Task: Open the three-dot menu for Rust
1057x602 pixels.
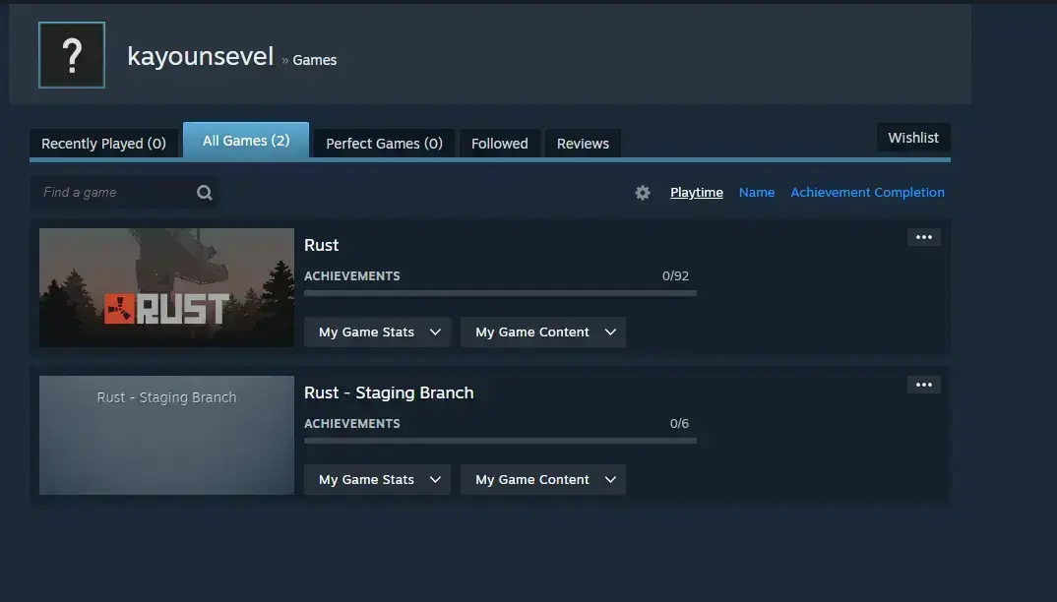Action: coord(923,237)
